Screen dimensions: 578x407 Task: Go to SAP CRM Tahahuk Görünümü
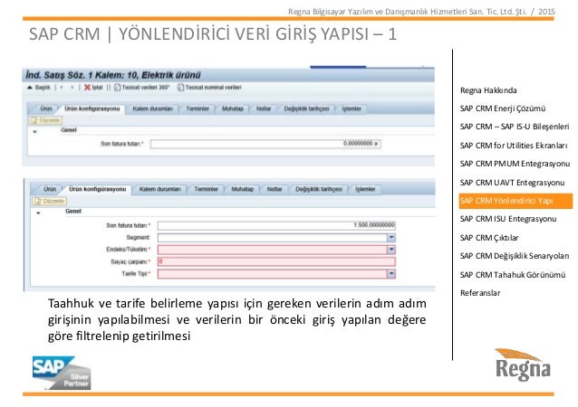tap(513, 275)
